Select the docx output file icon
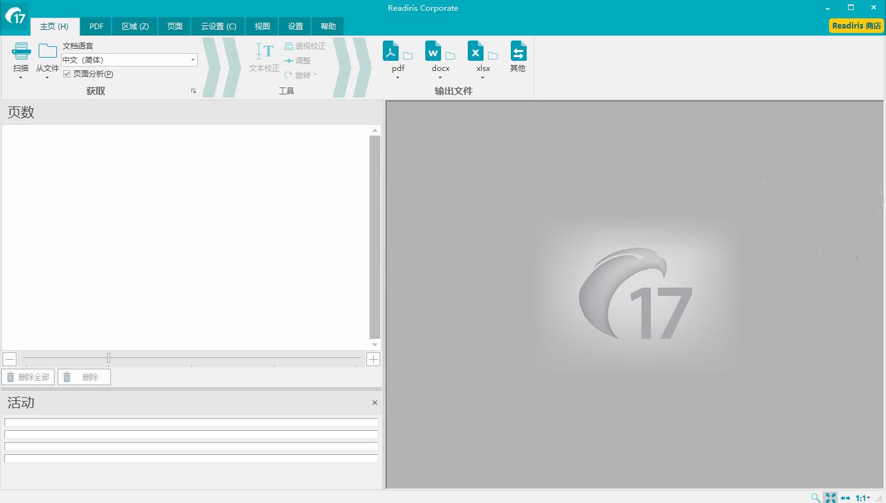 coord(433,51)
